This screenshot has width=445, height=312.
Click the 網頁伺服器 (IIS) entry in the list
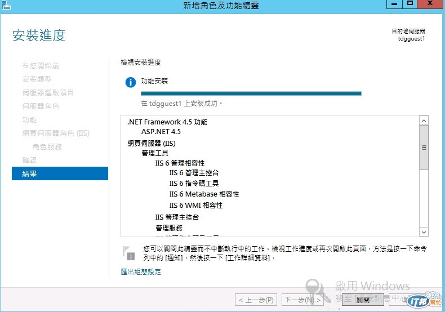pos(152,143)
